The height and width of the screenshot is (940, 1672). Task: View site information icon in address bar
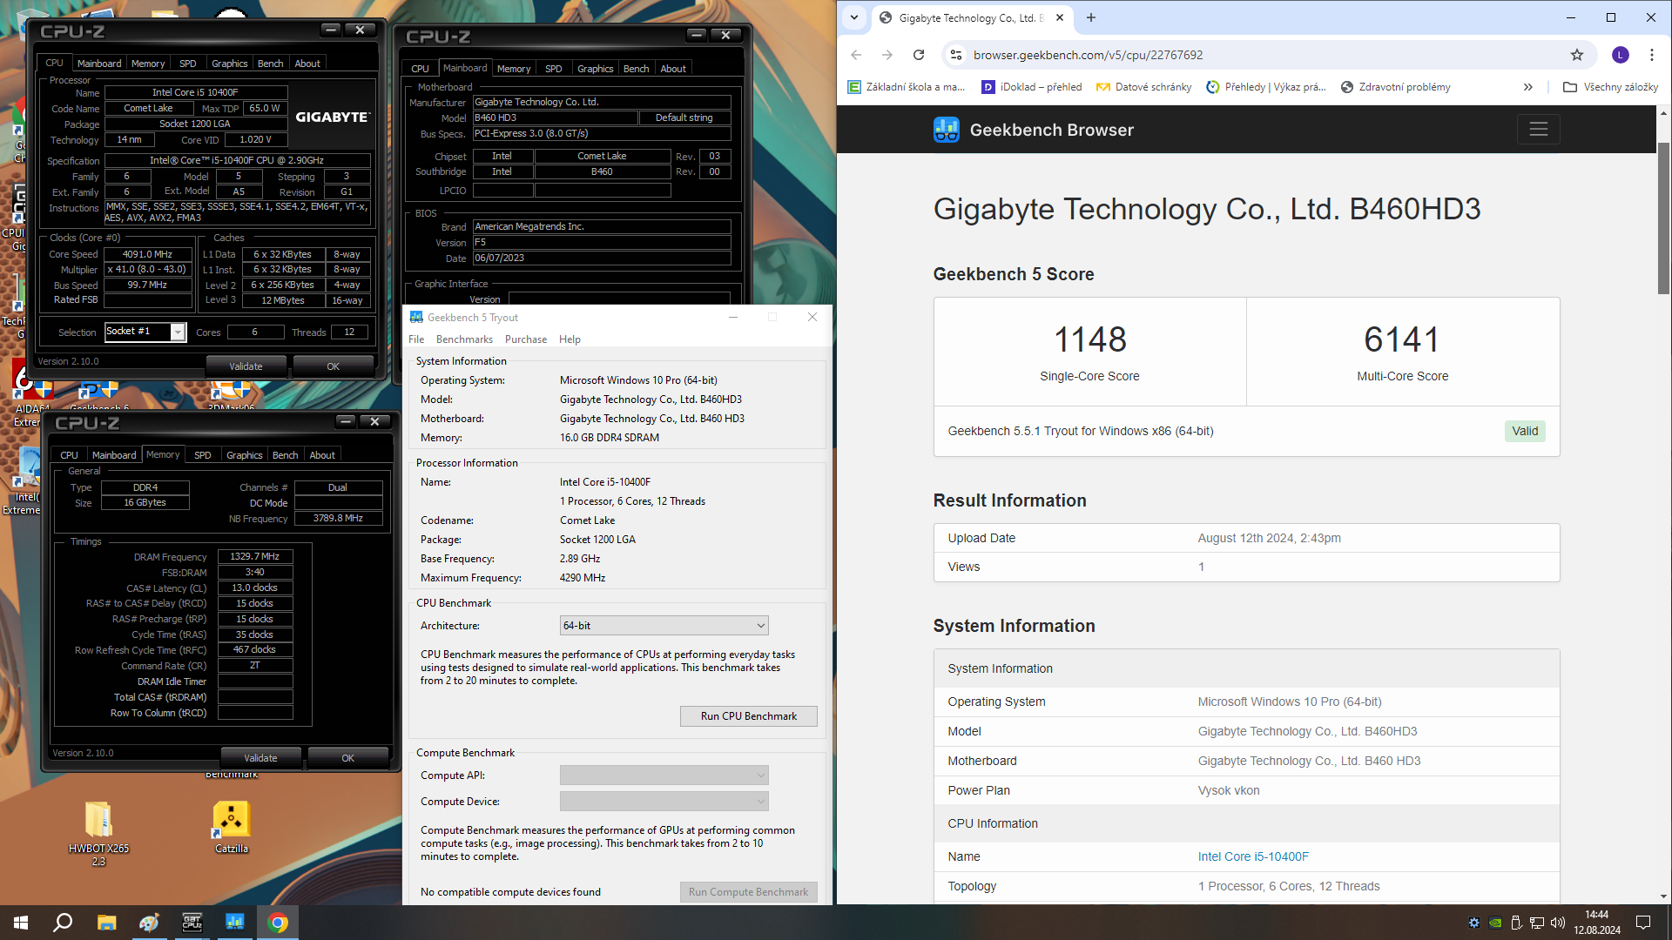[x=955, y=55]
